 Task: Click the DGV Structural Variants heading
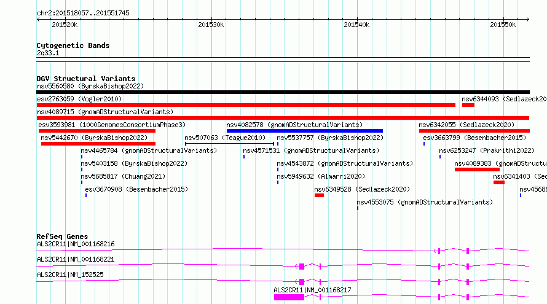coord(86,79)
